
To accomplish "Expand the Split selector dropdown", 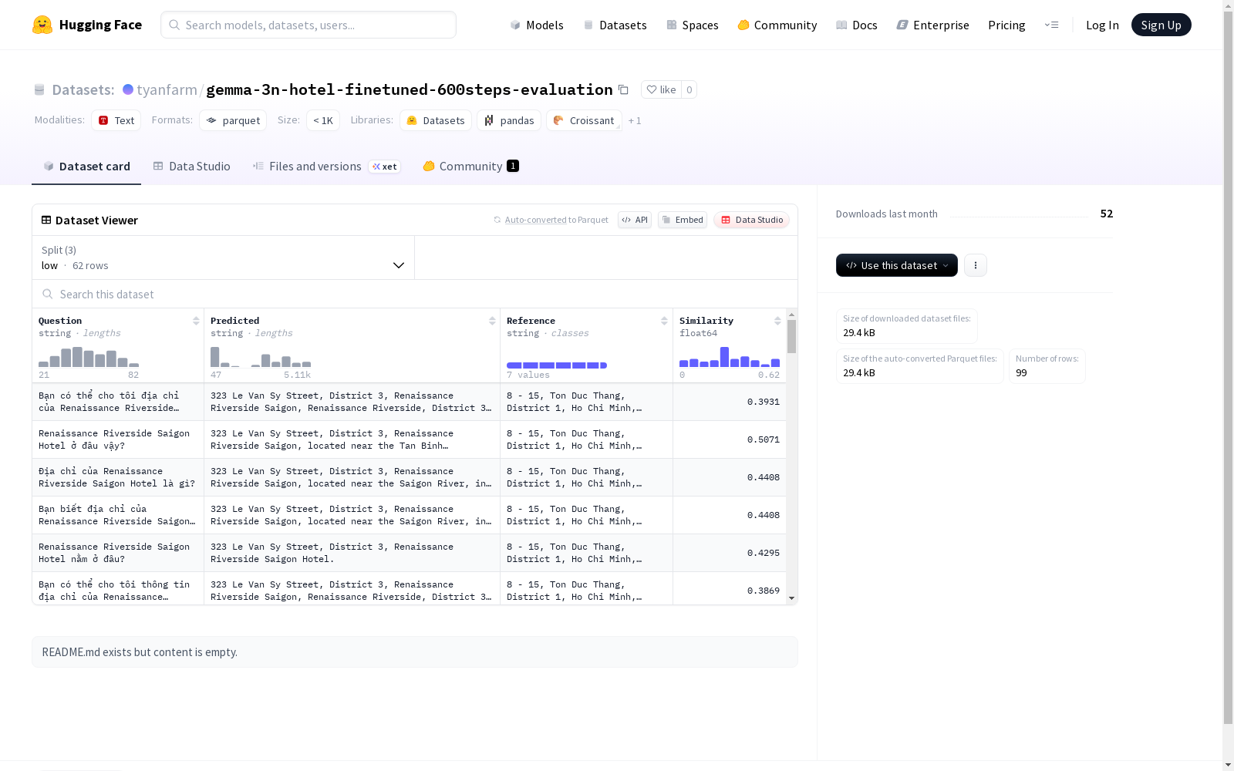I will [224, 258].
